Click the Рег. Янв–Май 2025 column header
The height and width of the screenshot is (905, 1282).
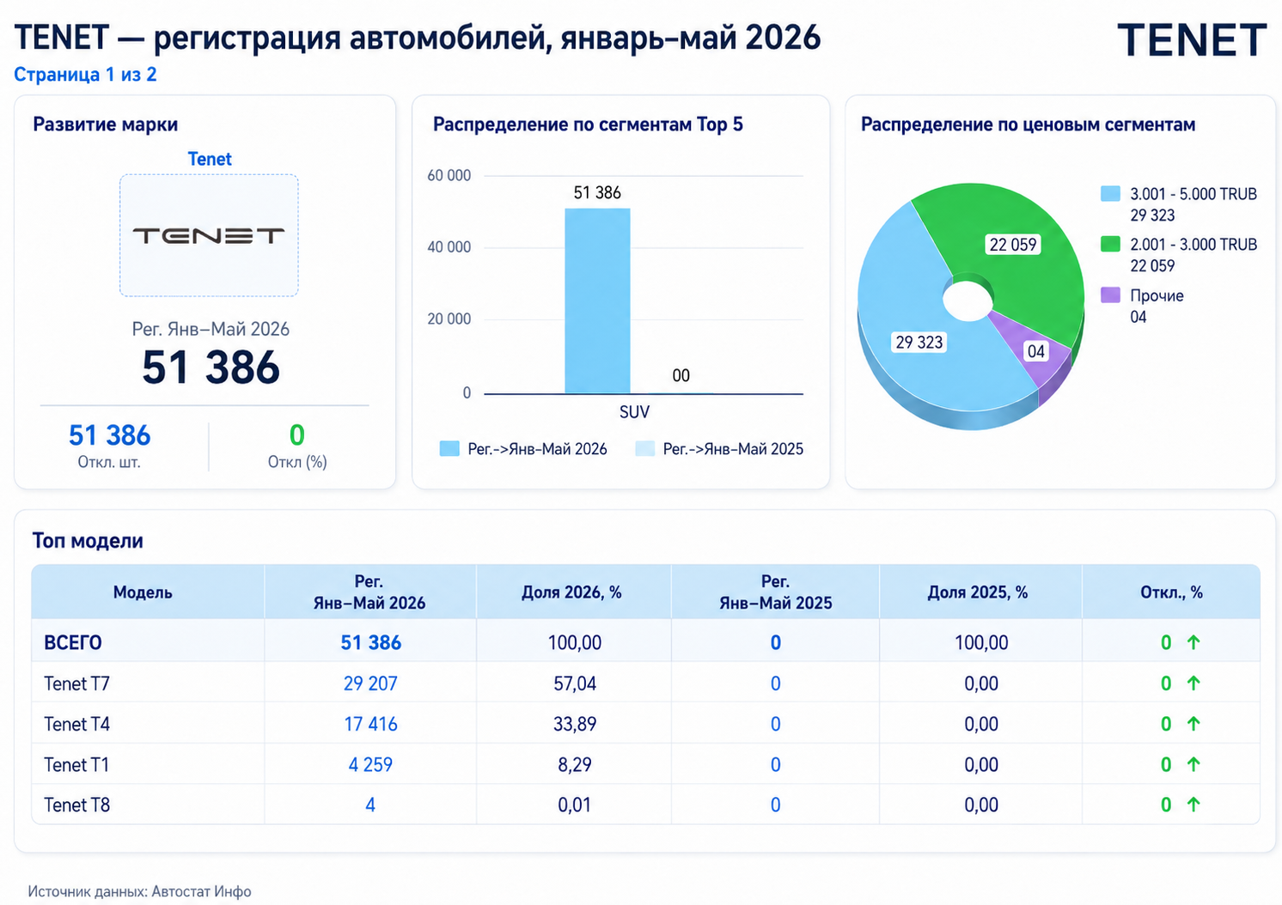776,592
